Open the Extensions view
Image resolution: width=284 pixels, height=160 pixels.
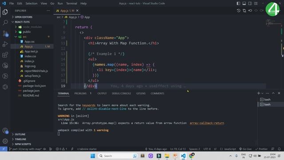coord(5,55)
